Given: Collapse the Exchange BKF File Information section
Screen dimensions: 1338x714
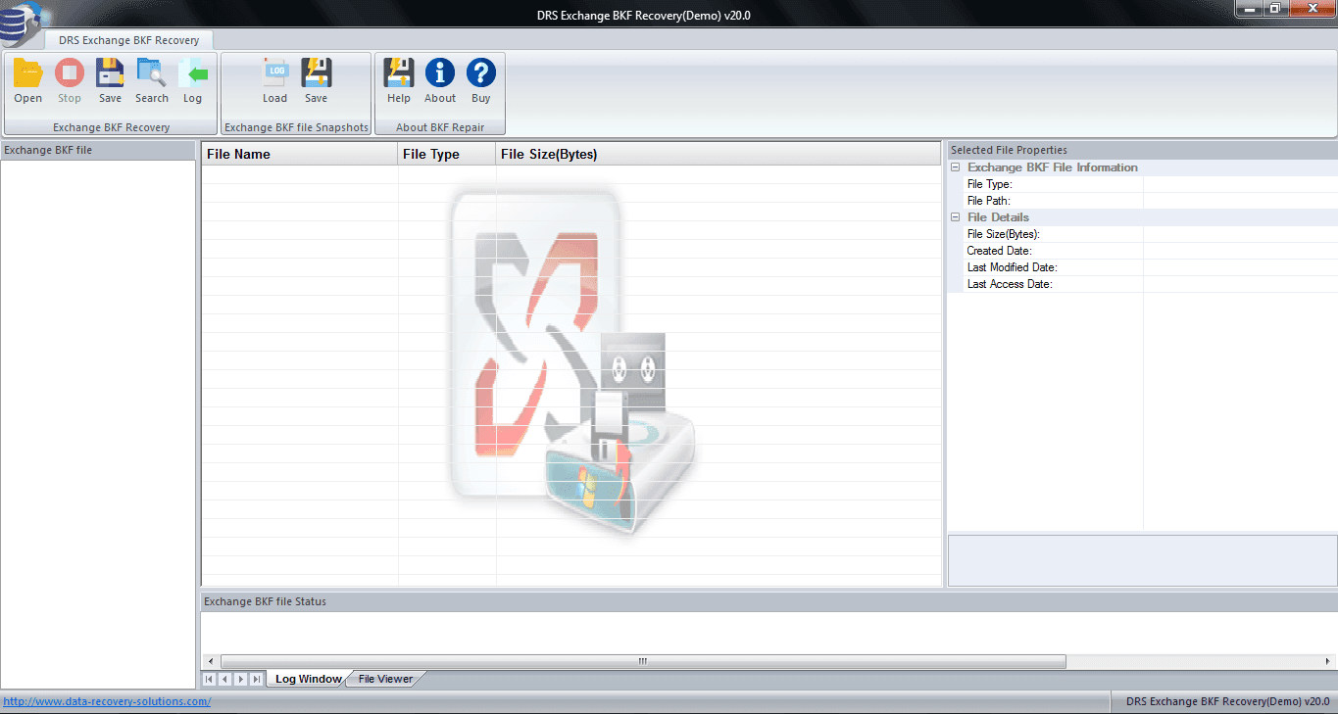Looking at the screenshot, I should pyautogui.click(x=955, y=167).
